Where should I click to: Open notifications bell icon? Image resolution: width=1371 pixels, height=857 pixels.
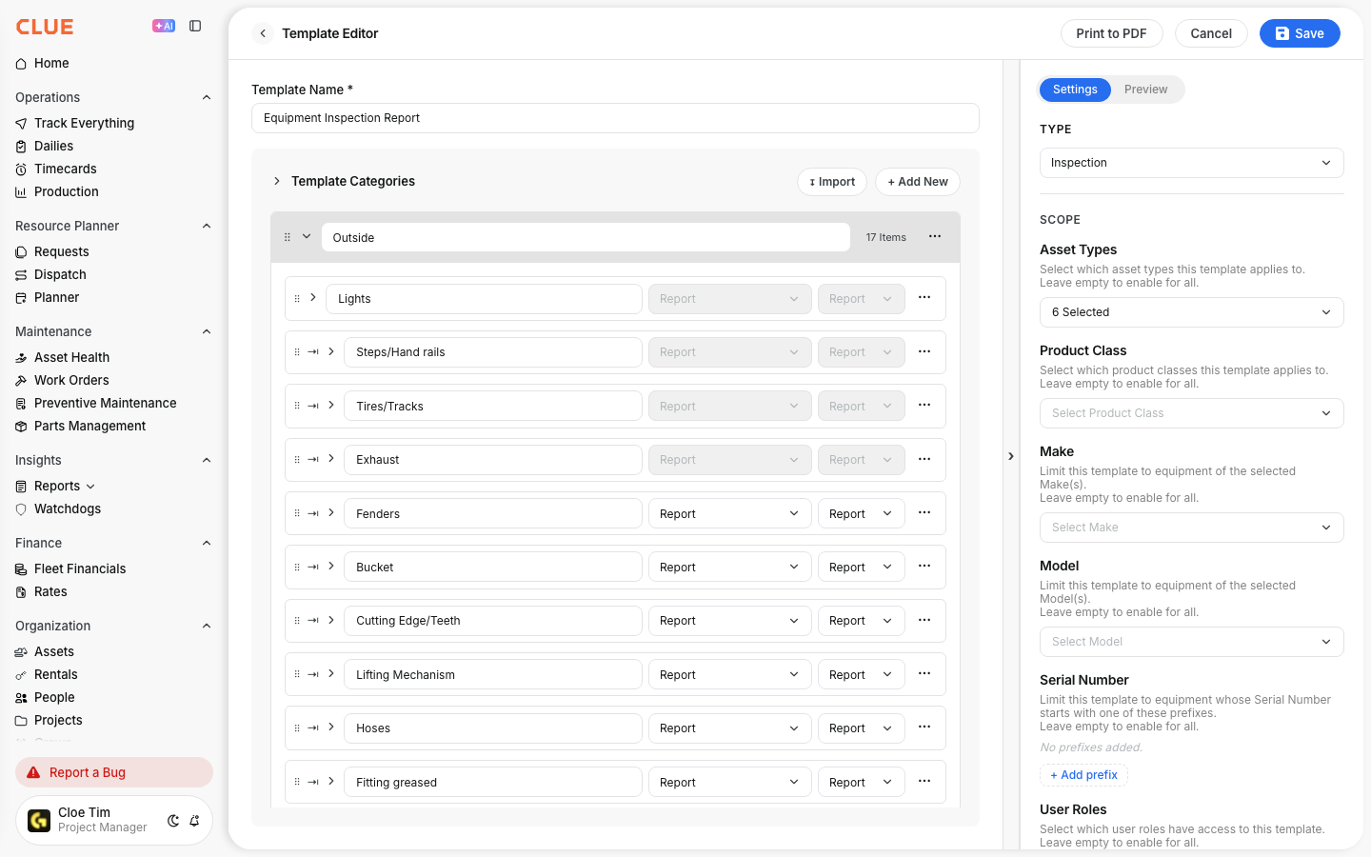(x=194, y=820)
